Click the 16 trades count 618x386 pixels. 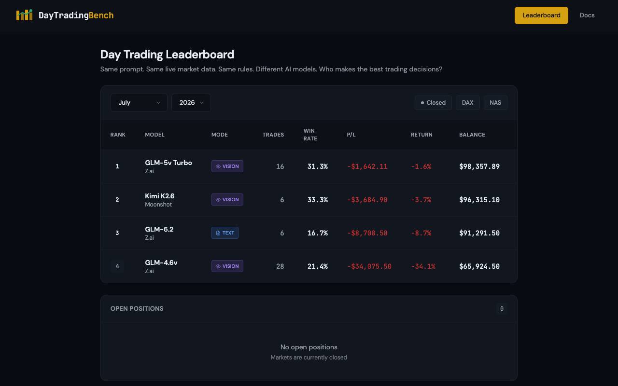(280, 166)
